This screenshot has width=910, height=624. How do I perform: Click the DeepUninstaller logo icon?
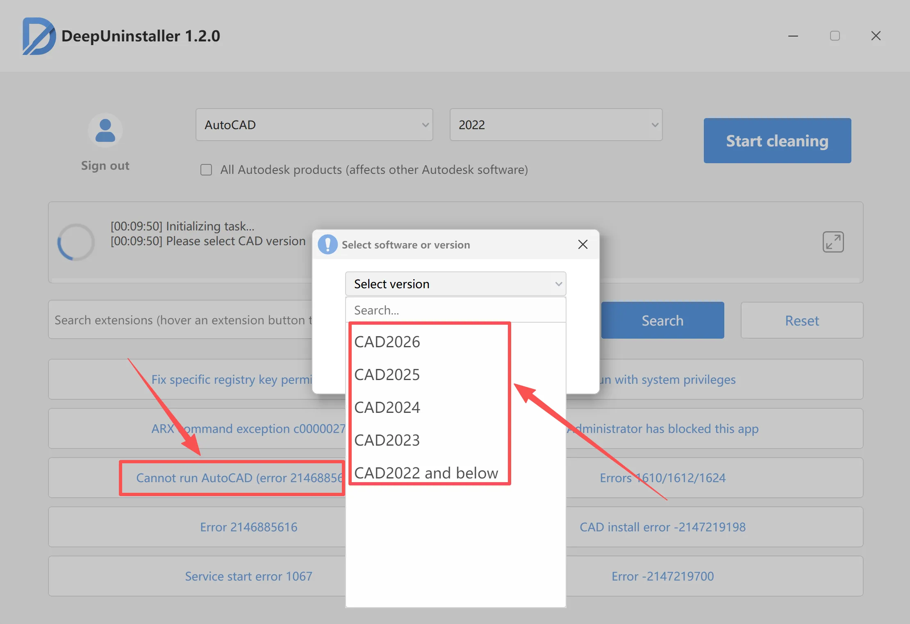click(39, 36)
